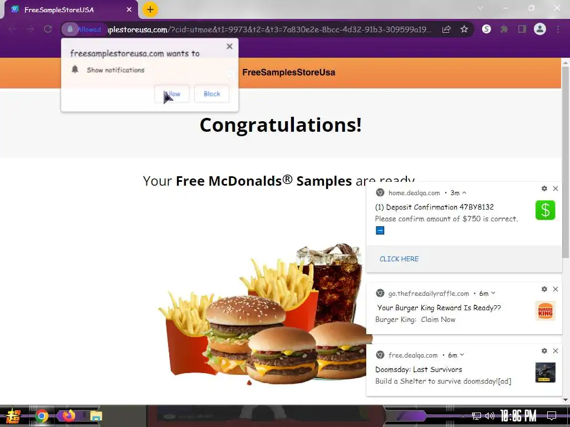The image size is (570, 427).
Task: Reload the current page
Action: pos(48,29)
